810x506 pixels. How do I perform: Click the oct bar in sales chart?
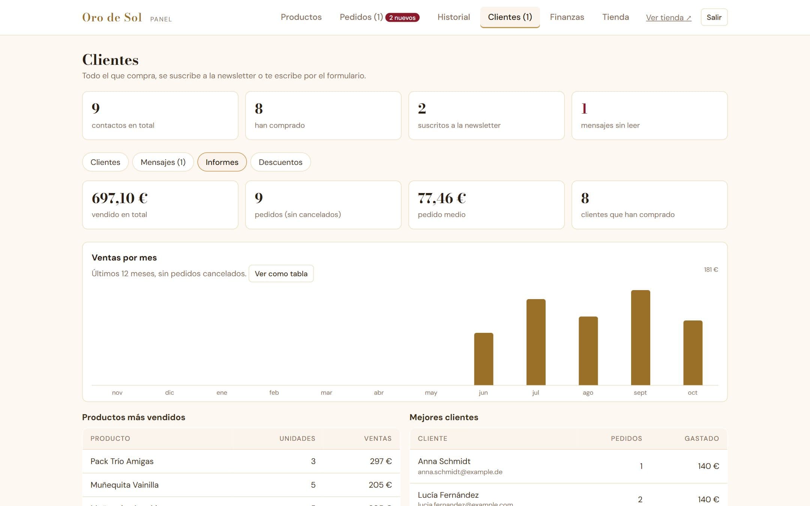(693, 353)
